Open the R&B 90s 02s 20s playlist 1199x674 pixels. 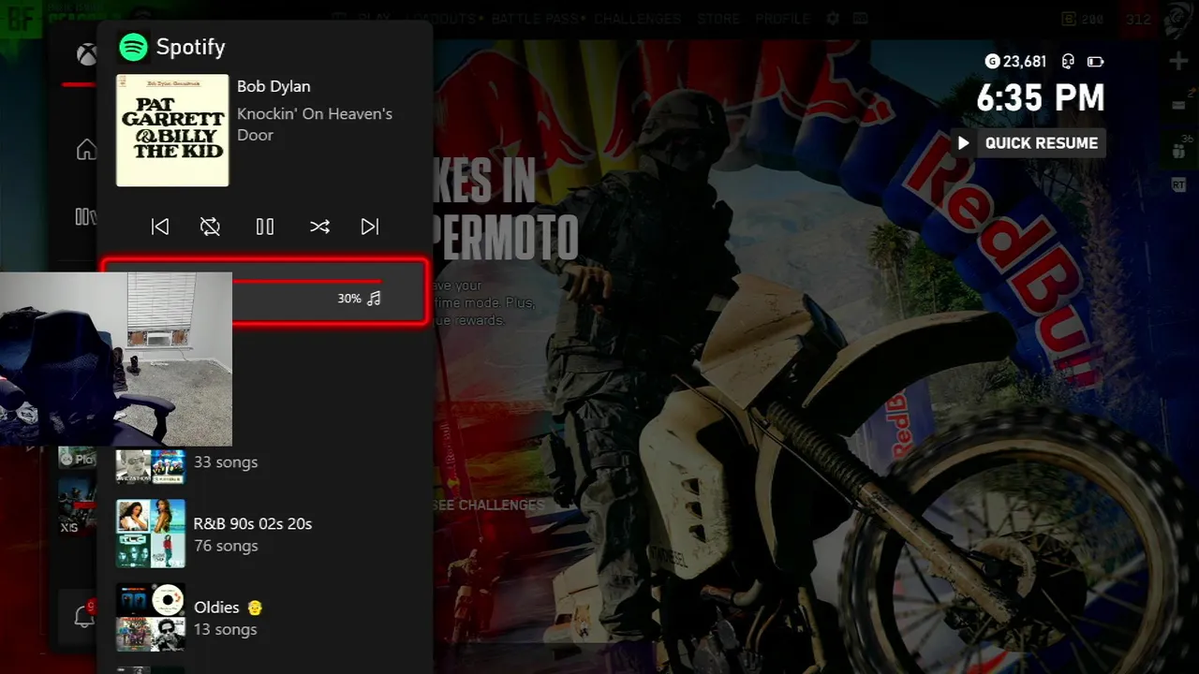coord(265,534)
